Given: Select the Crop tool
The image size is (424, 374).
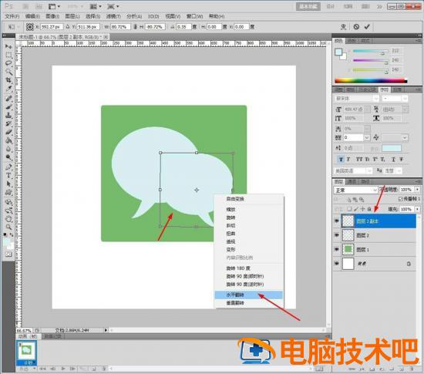Looking at the screenshot, I should point(8,80).
